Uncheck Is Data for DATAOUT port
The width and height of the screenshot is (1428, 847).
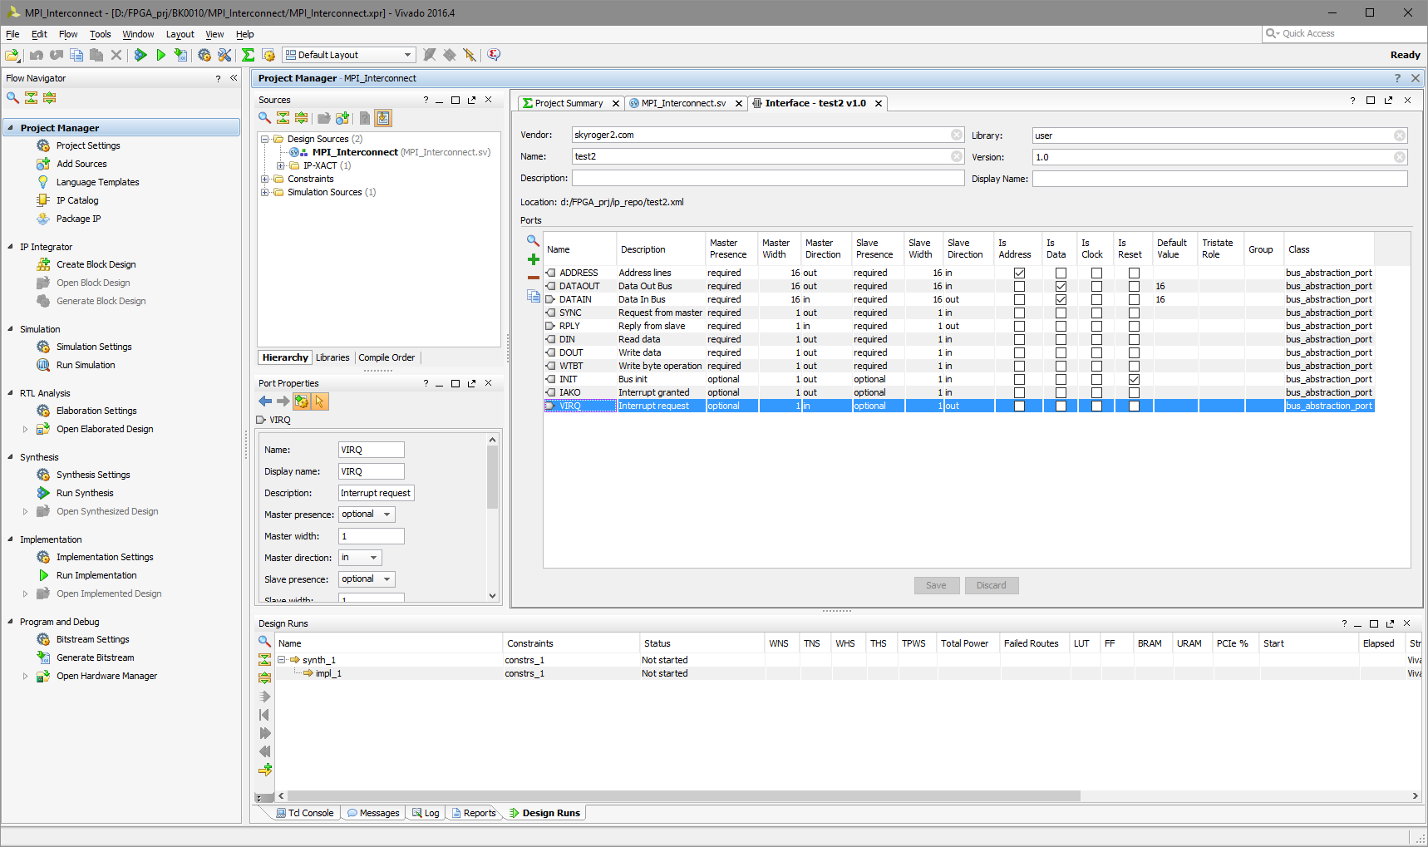point(1061,286)
